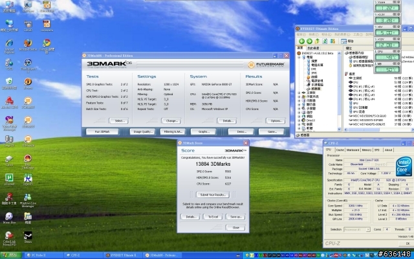This screenshot has height=259, width=414.
Task: Click the Report icon in EVEREST toolbar
Action: coord(347,41)
